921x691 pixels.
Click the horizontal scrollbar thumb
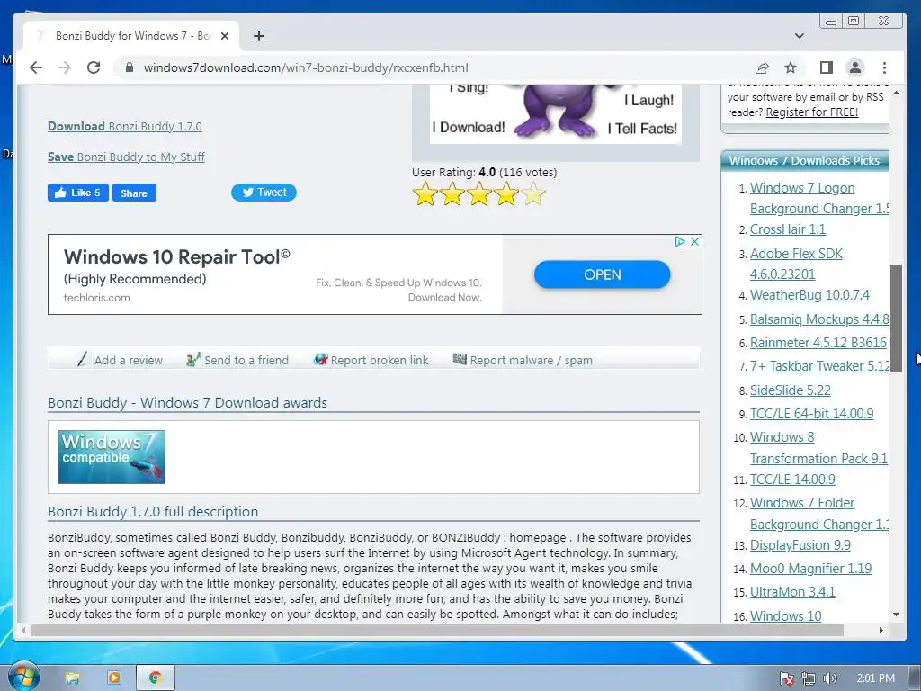coord(438,630)
